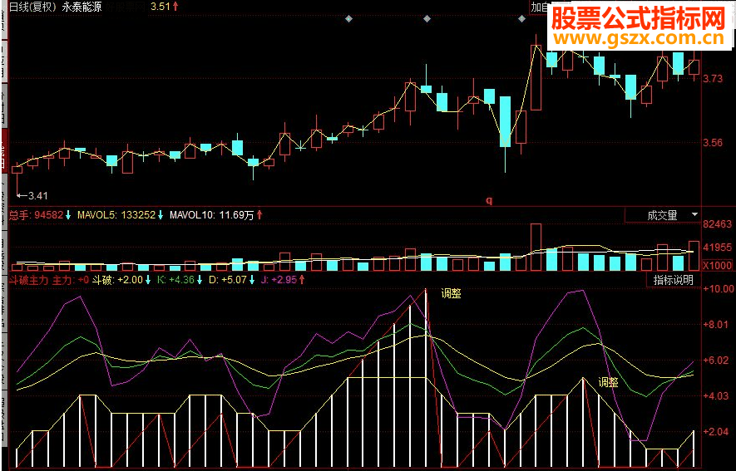Click the 调整 label near the +4.03 level

pos(608,382)
